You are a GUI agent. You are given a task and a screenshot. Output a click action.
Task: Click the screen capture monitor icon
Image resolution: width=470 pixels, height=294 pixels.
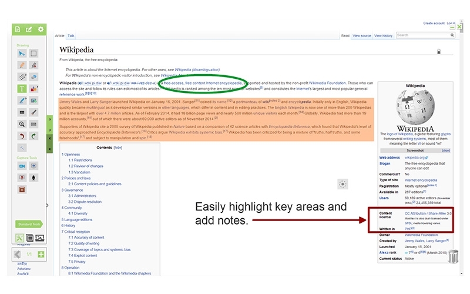pos(33,166)
